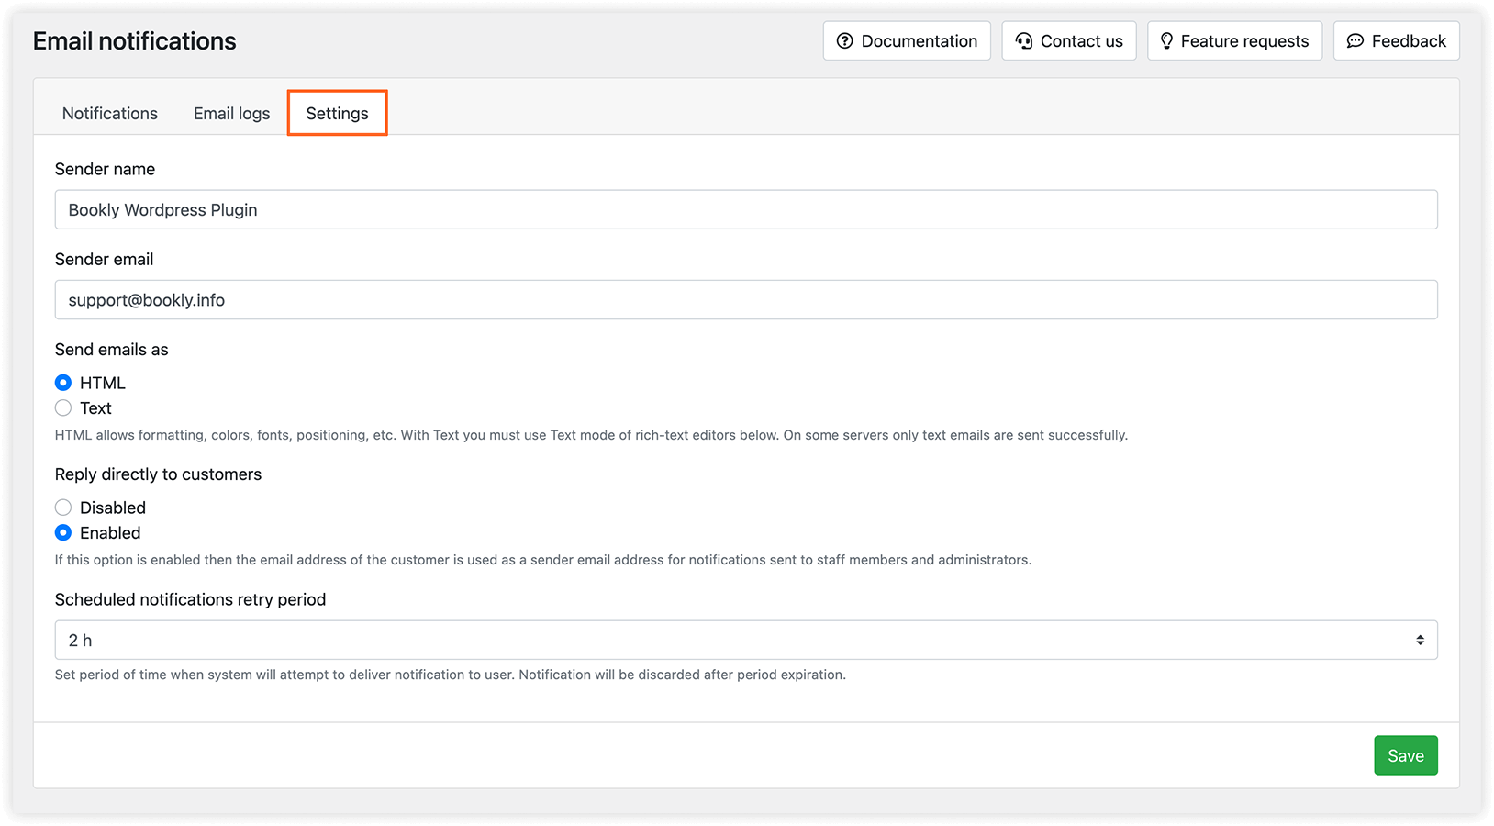Click the Sender name input field
This screenshot has height=826, width=1494.
tap(746, 209)
